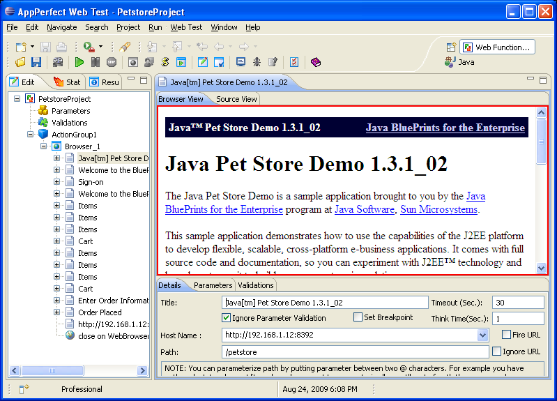The width and height of the screenshot is (557, 401).
Task: Click the New wizard toolbar icon
Action: tap(21, 47)
